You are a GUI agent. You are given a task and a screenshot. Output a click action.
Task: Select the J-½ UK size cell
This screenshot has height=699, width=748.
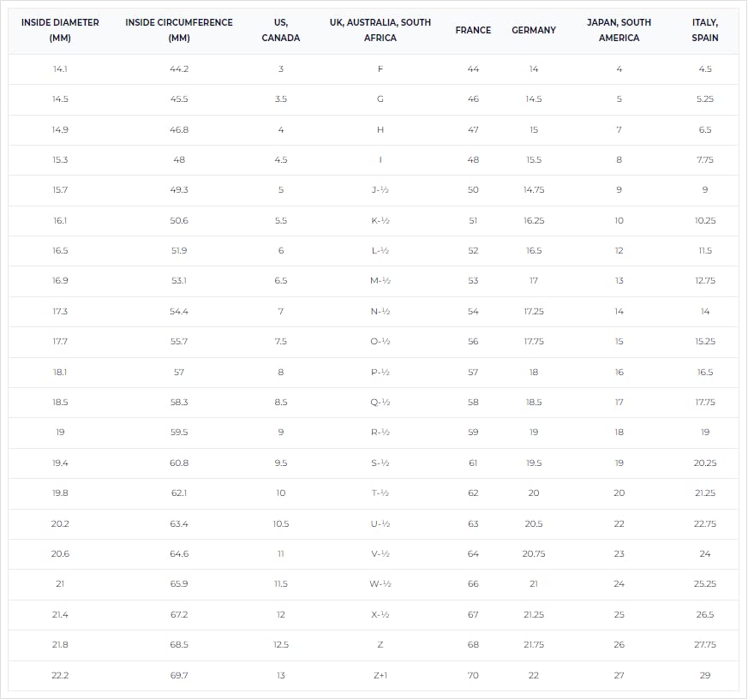click(380, 190)
